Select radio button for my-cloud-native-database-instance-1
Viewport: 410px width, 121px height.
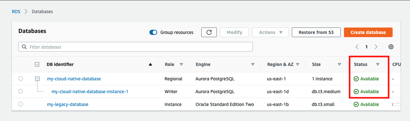[21, 91]
